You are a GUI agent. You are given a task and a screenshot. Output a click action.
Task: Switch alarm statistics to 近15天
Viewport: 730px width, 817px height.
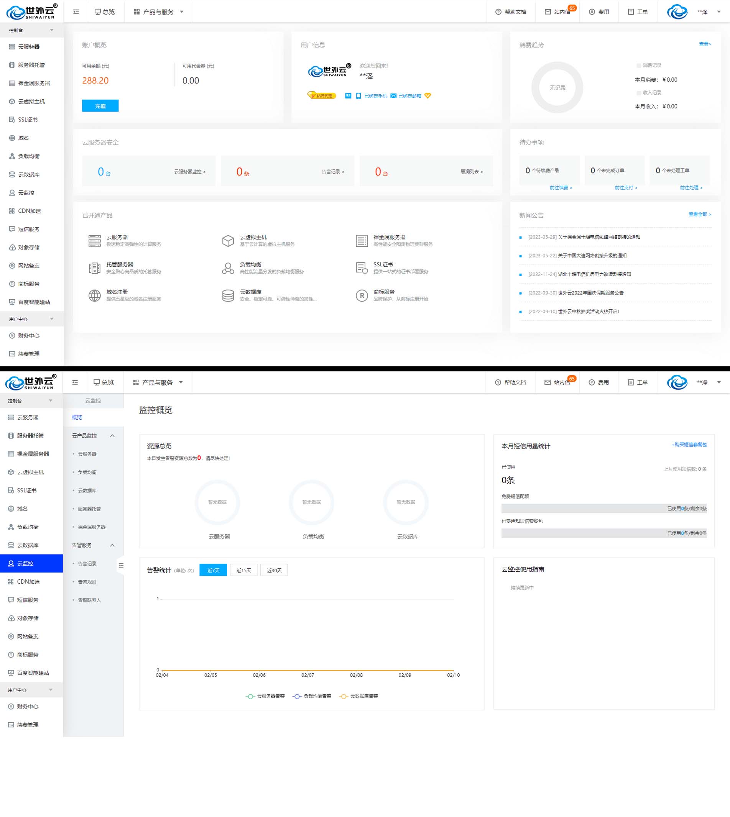click(243, 570)
